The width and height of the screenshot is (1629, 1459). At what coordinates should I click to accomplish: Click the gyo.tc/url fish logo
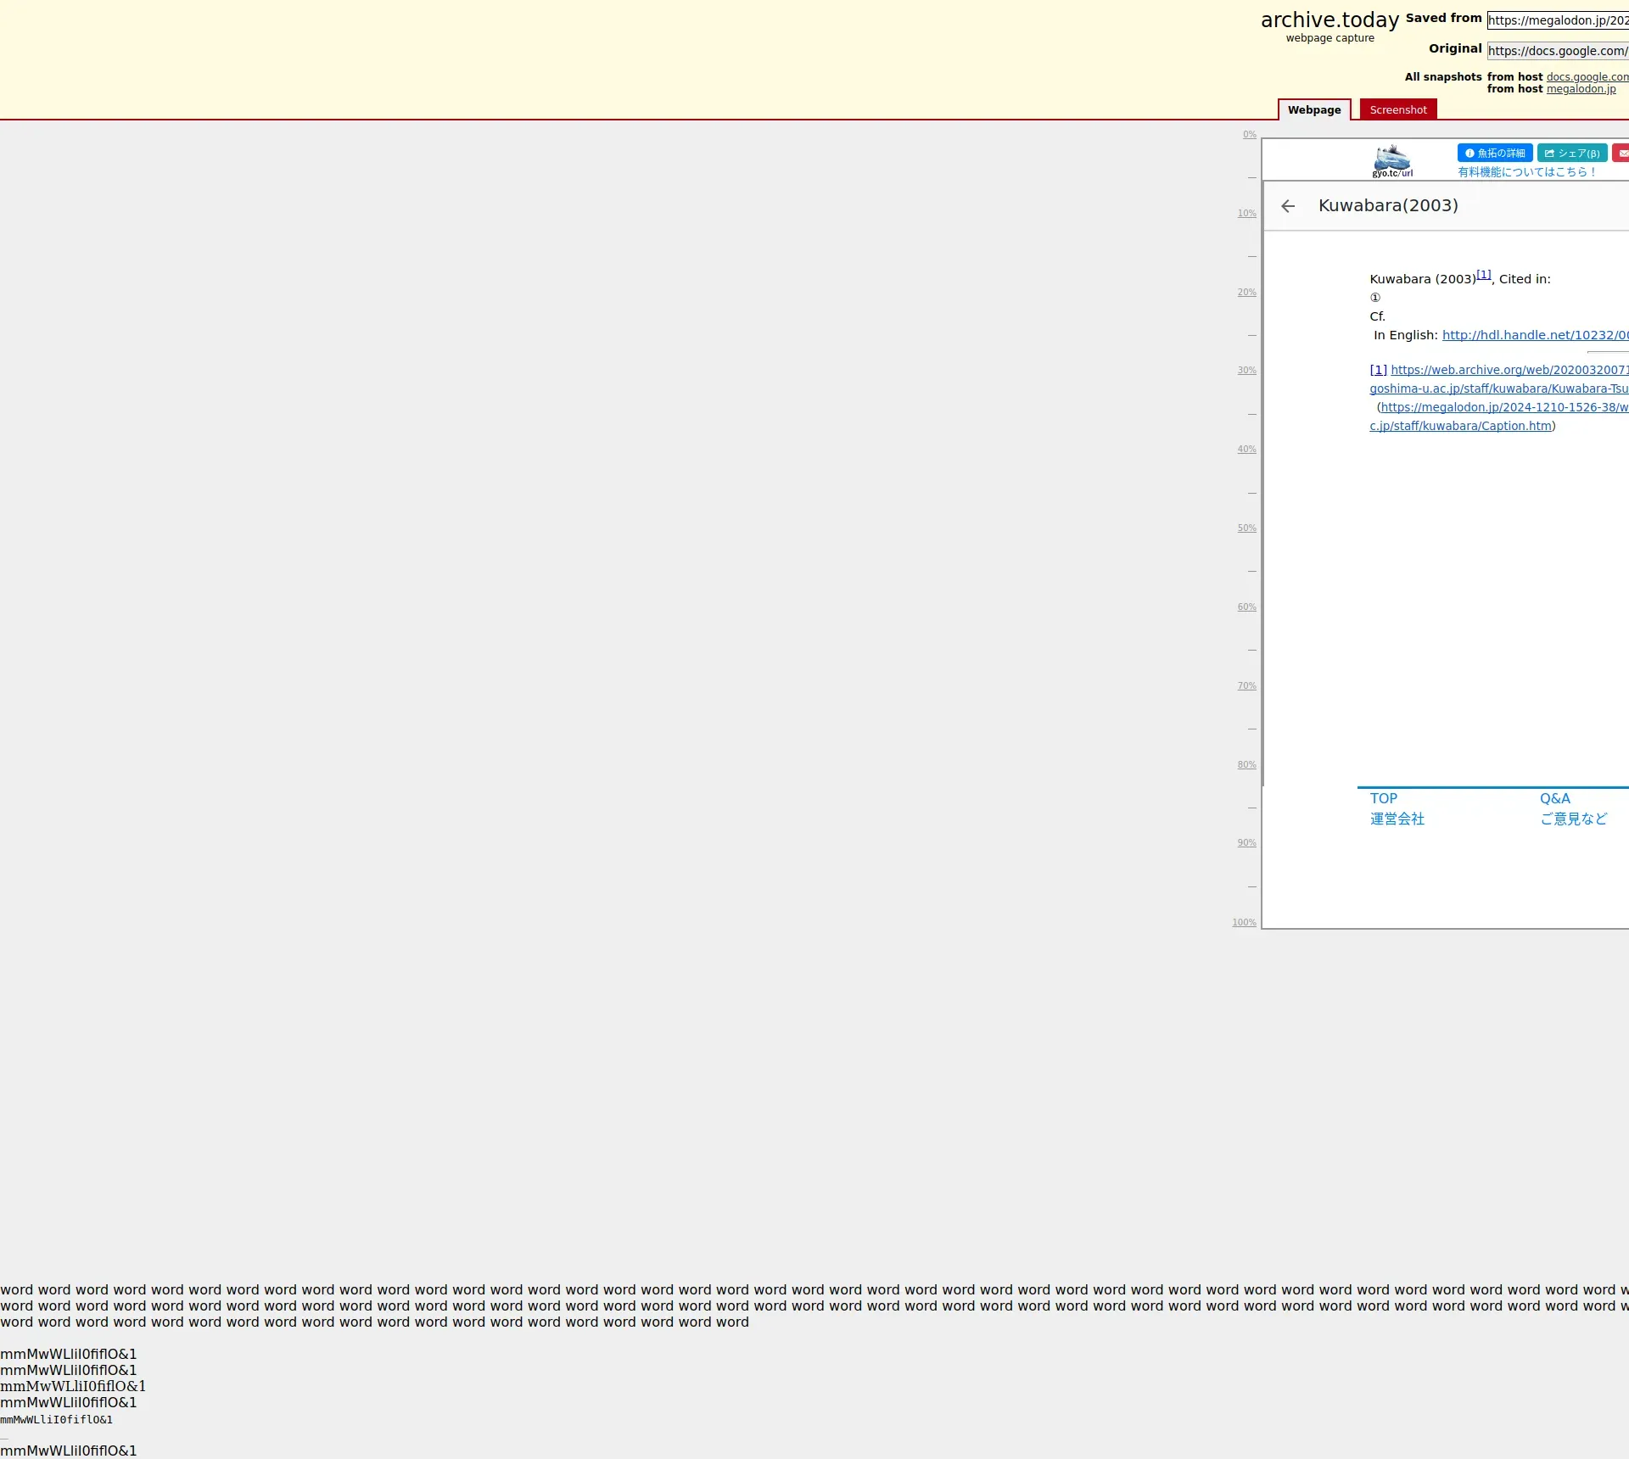[1392, 161]
